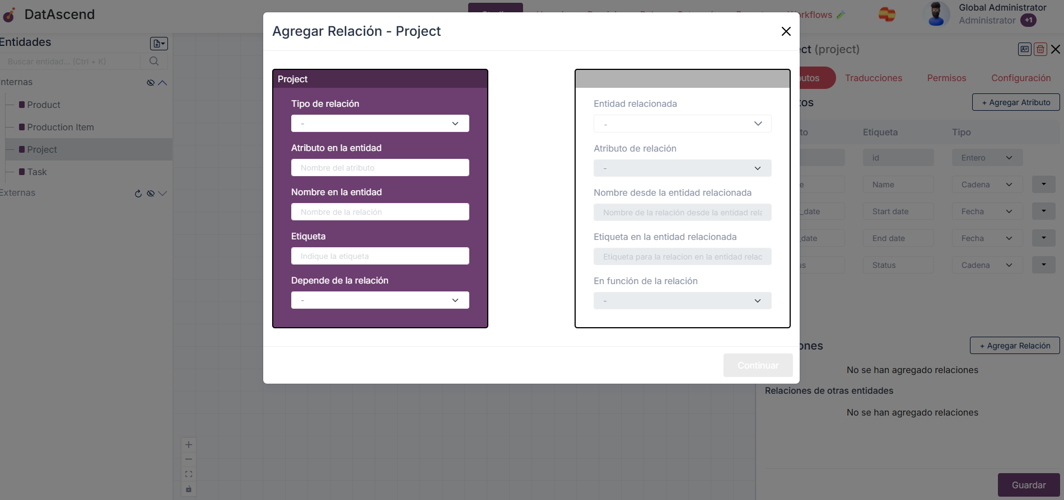
Task: Click the Continuar button
Action: point(758,365)
